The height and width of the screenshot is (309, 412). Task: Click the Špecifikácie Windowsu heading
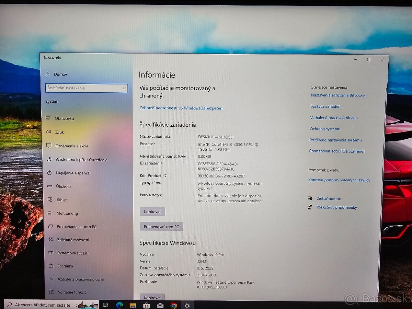coord(168,243)
